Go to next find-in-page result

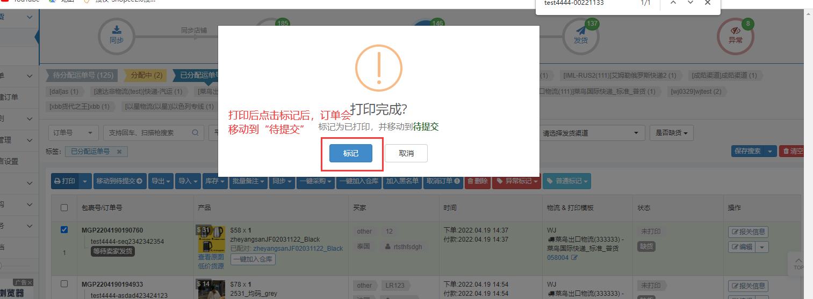click(690, 3)
